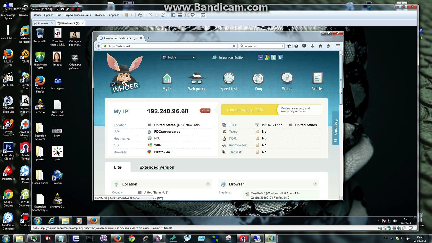Open VMware Справка menu
This screenshot has width=432, height=243.
point(114,15)
